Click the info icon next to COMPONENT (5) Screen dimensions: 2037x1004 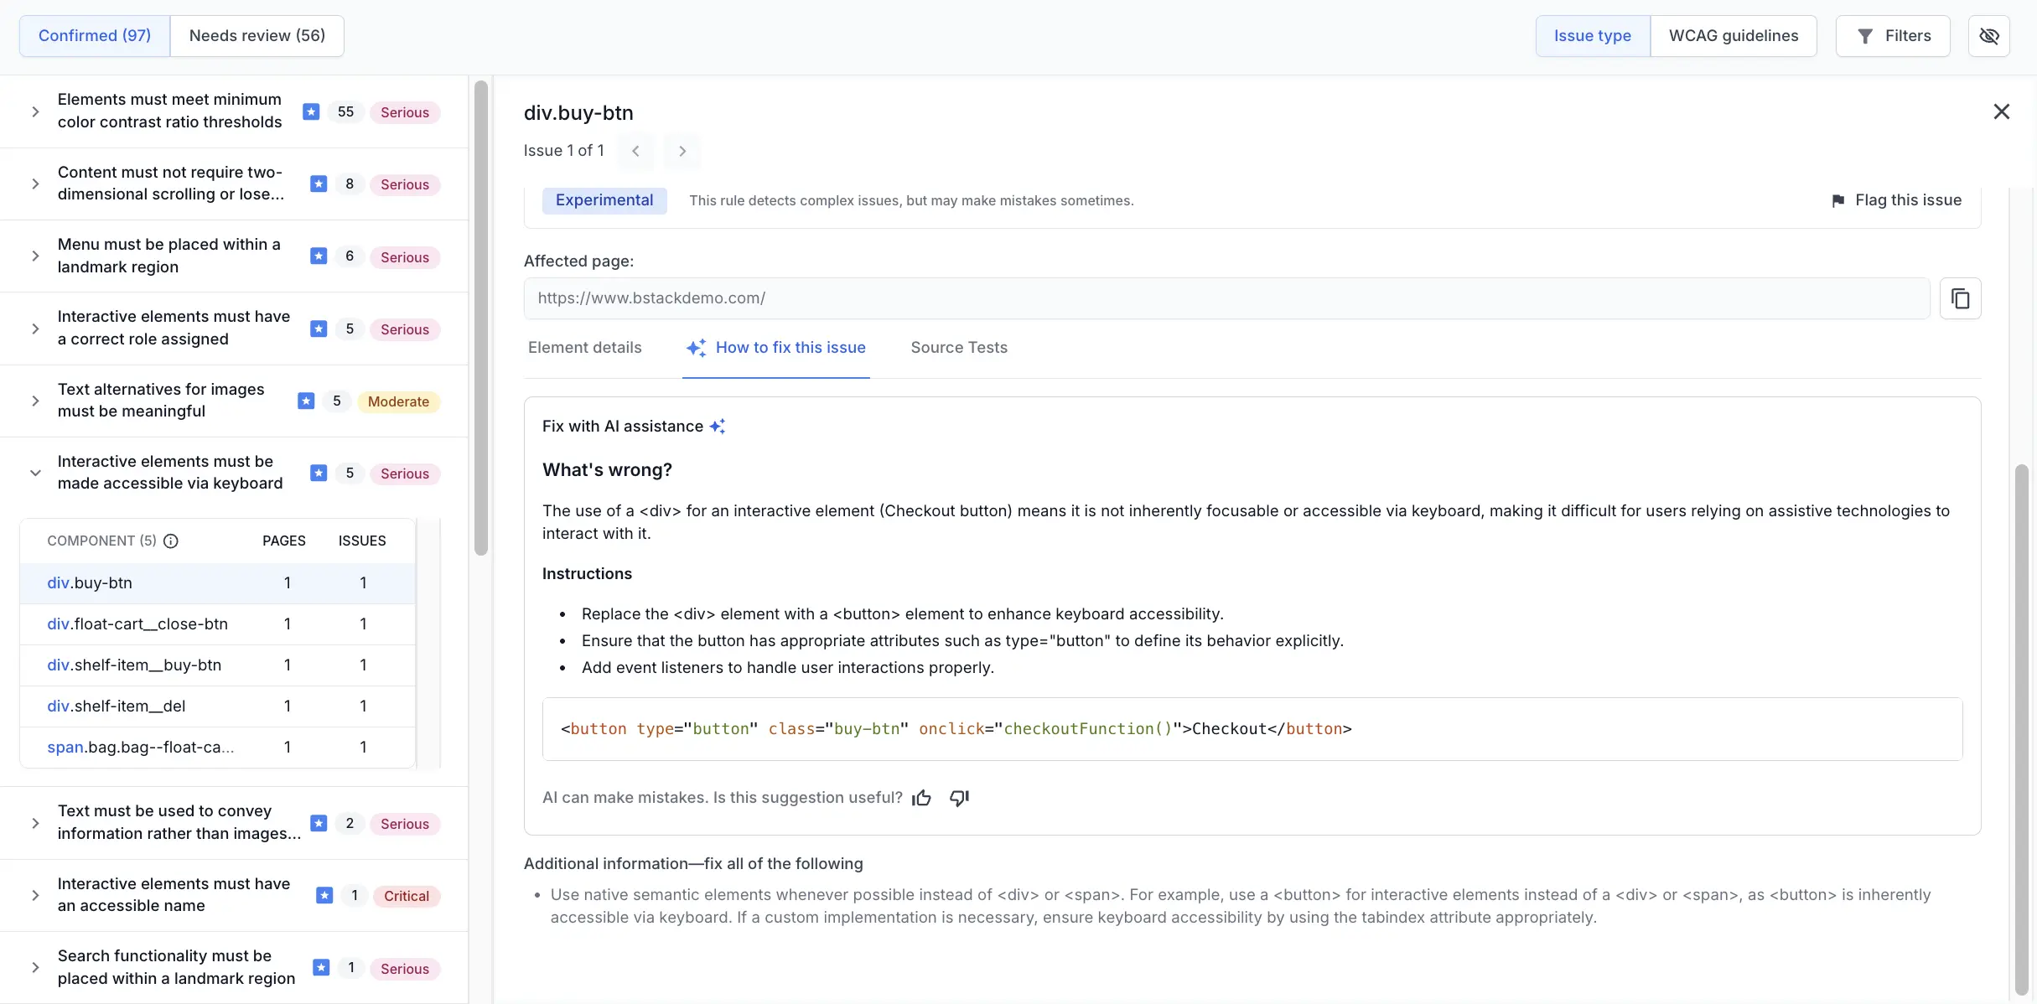click(171, 541)
